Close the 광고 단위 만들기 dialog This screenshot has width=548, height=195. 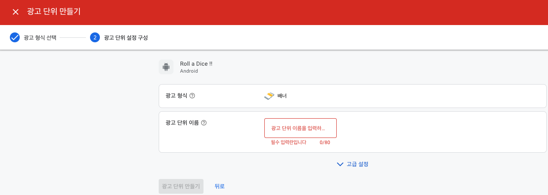coord(16,12)
